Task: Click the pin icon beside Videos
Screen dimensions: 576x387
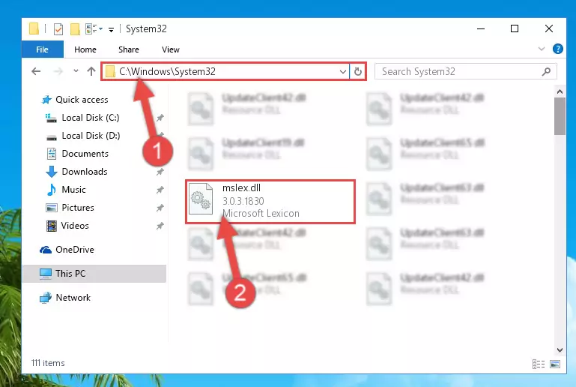Action: pos(160,226)
